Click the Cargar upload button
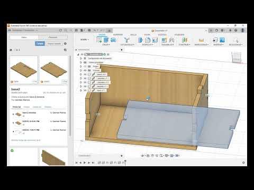Viewport: 254px width, 190px height. 40,44
